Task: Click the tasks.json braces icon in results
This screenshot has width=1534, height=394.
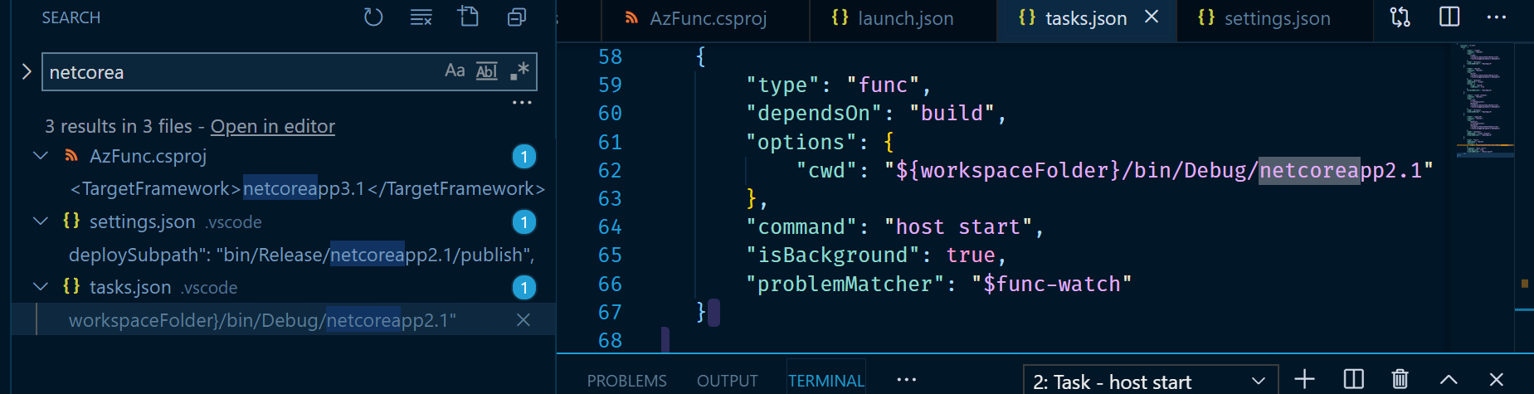Action: click(72, 287)
